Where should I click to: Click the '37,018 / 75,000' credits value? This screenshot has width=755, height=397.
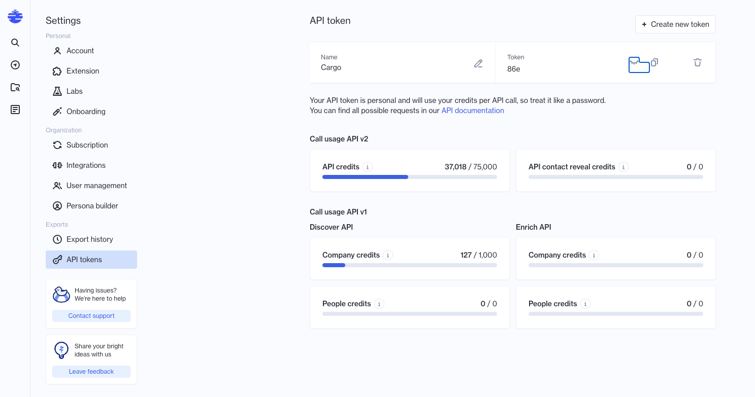tap(471, 167)
